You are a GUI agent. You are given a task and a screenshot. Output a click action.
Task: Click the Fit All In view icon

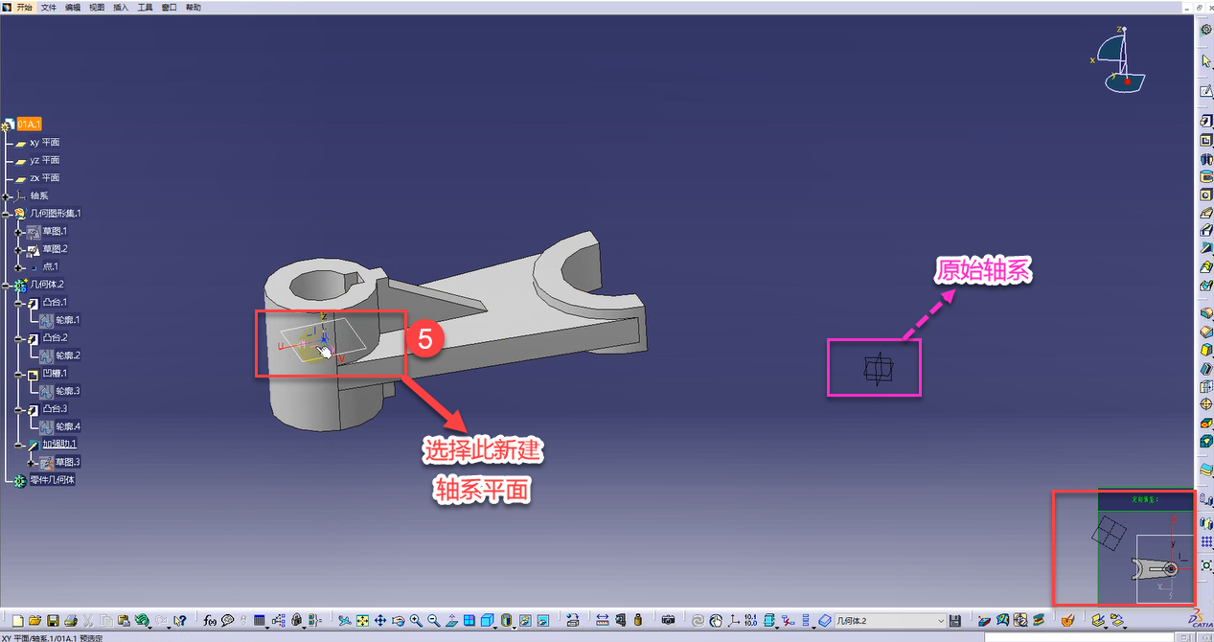363,621
